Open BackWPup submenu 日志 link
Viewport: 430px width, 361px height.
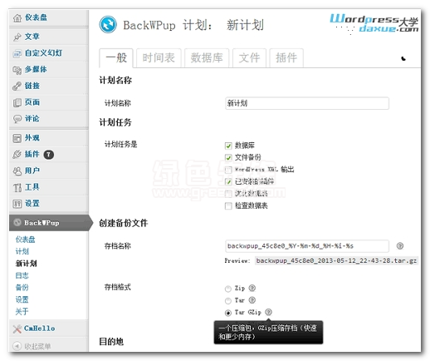(x=22, y=275)
